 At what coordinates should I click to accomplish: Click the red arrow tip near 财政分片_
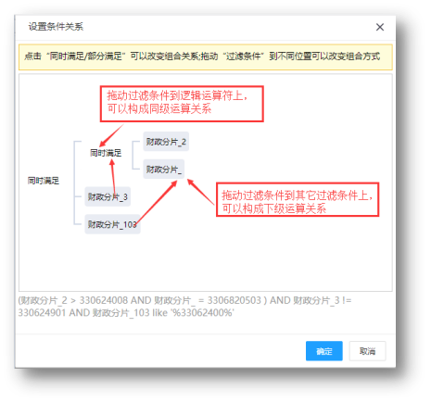point(189,182)
